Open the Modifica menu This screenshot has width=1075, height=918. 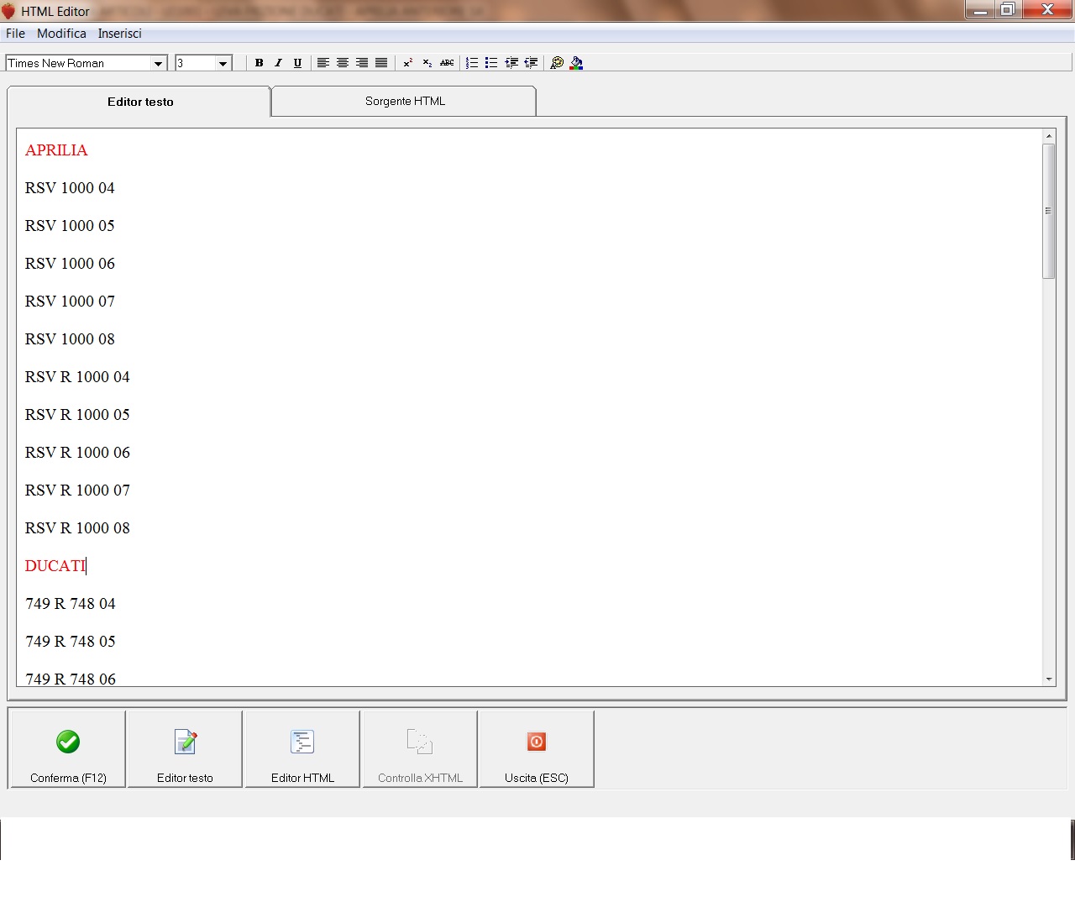tap(61, 34)
